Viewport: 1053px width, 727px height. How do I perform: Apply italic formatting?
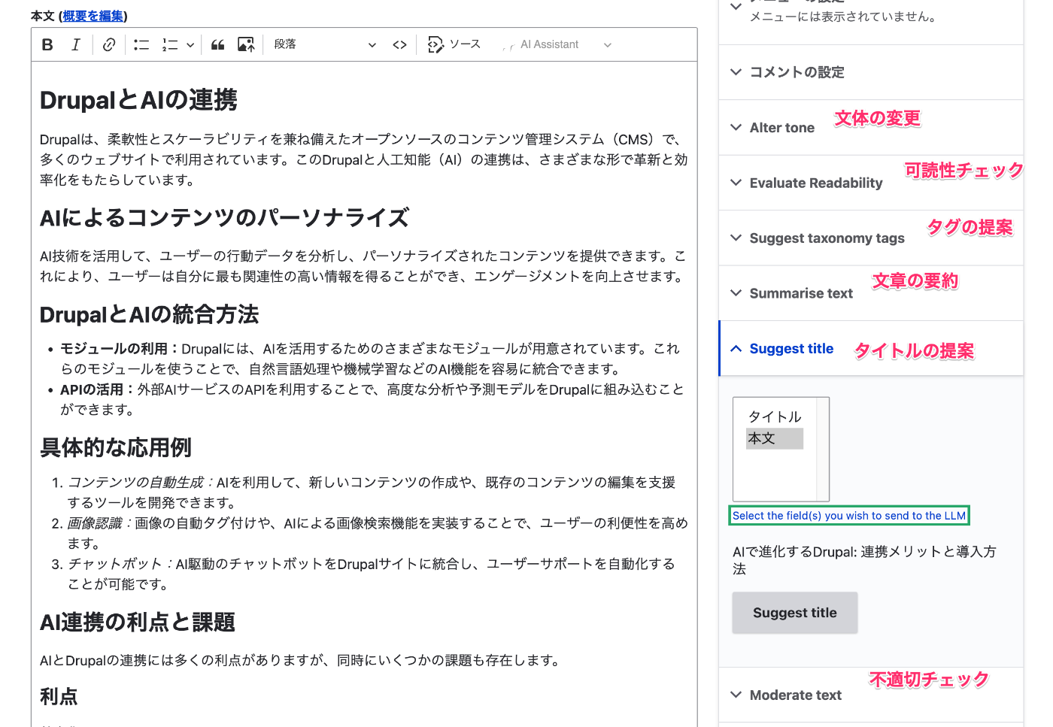(75, 44)
